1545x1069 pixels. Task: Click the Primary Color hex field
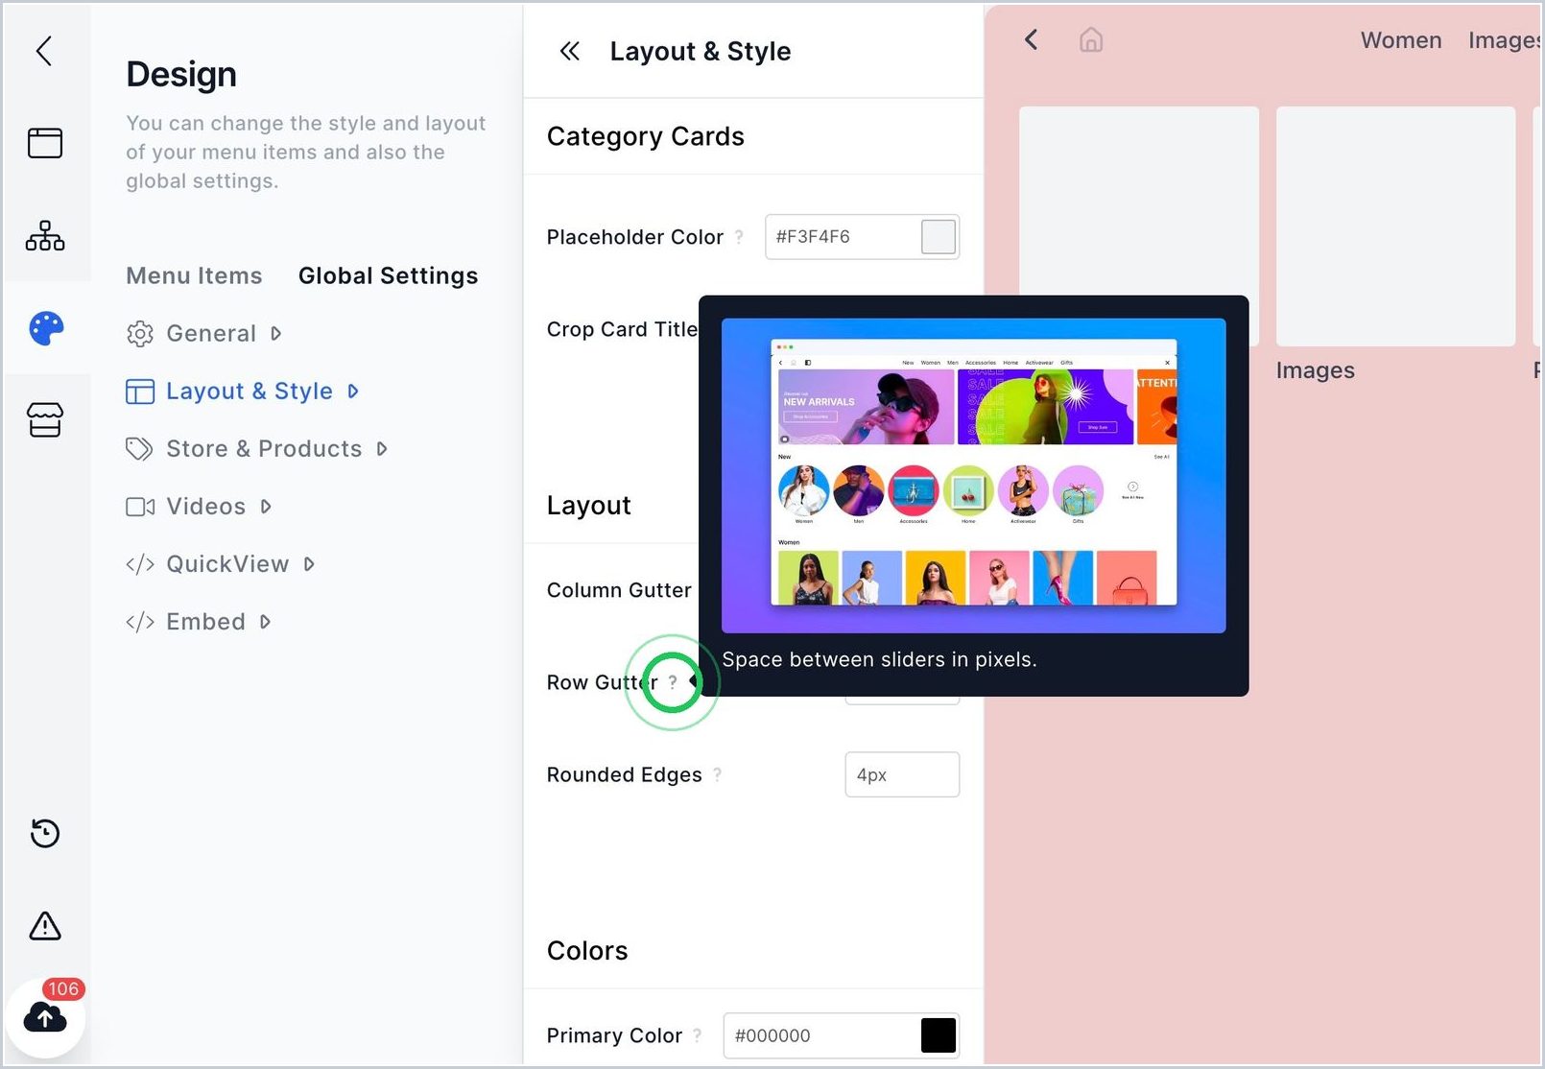click(x=842, y=1035)
